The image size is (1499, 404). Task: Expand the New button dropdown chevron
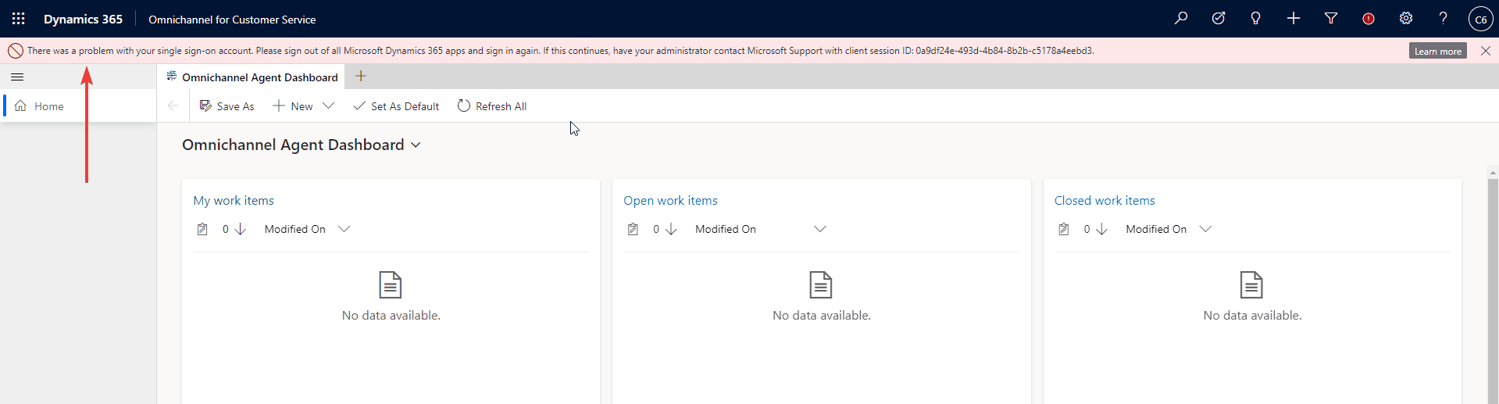click(x=329, y=106)
